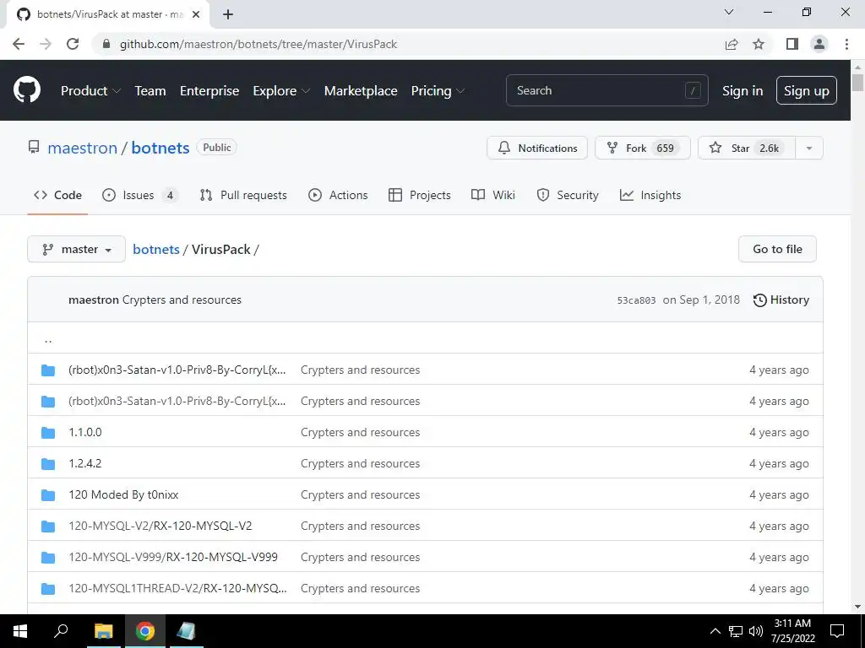
Task: Open commit 53ca803 link
Action: 636,301
